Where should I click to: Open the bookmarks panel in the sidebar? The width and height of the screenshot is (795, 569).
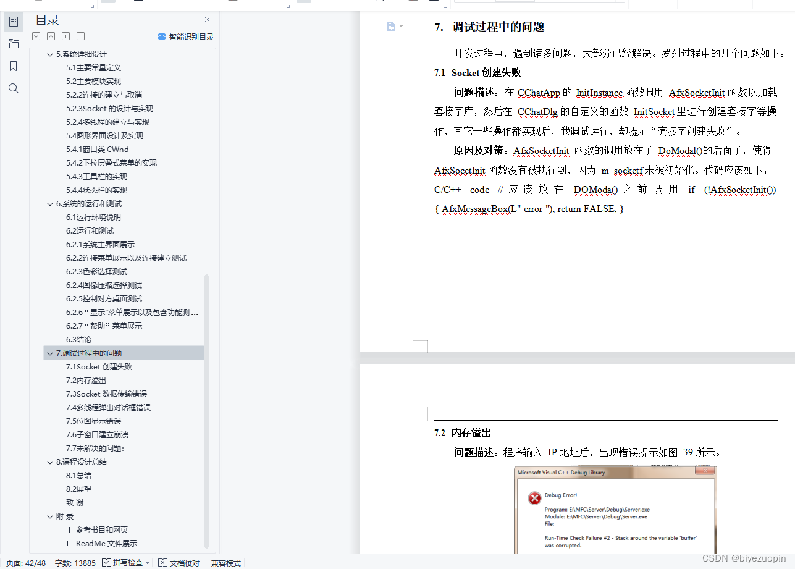coord(14,66)
